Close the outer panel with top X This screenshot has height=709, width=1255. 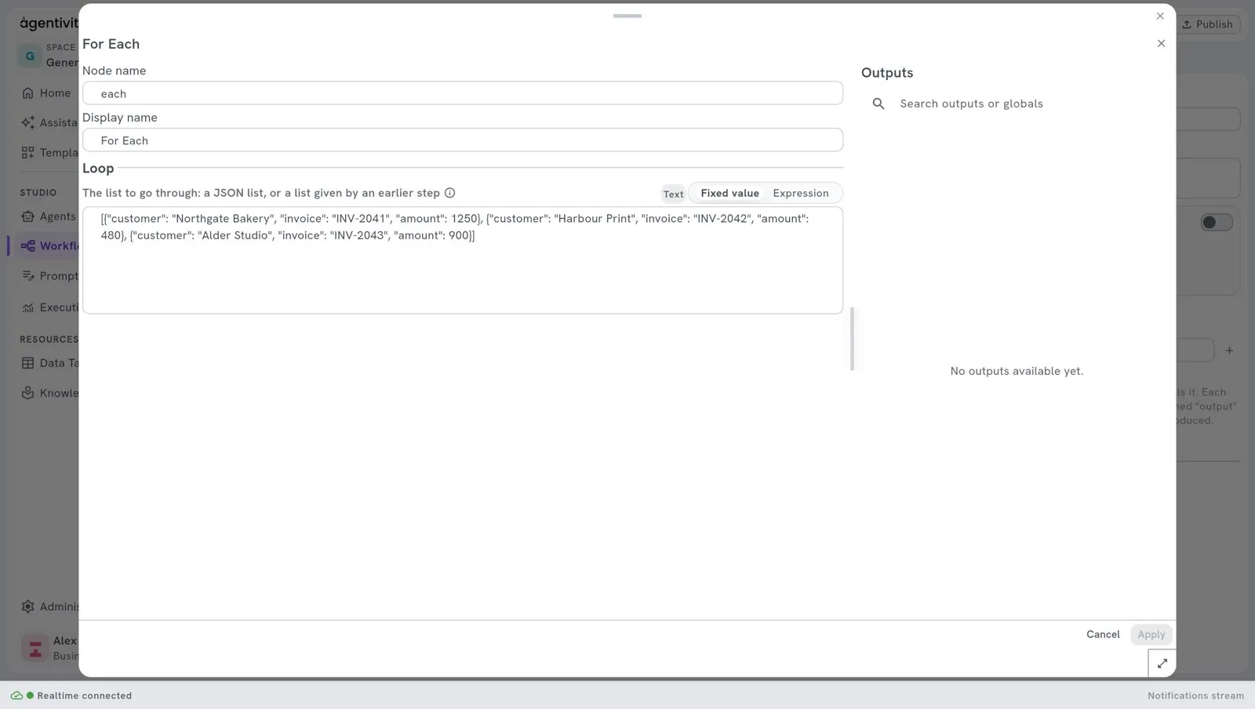[1160, 16]
